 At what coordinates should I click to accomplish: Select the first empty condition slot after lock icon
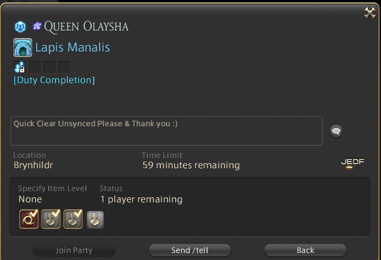point(35,67)
